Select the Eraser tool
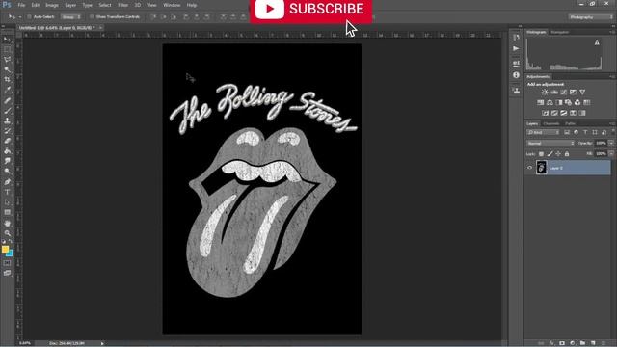The width and height of the screenshot is (617, 347). (x=7, y=141)
